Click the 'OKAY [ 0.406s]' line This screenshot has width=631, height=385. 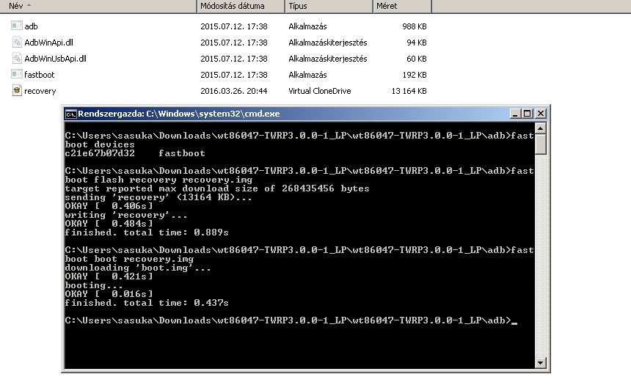[x=109, y=206]
